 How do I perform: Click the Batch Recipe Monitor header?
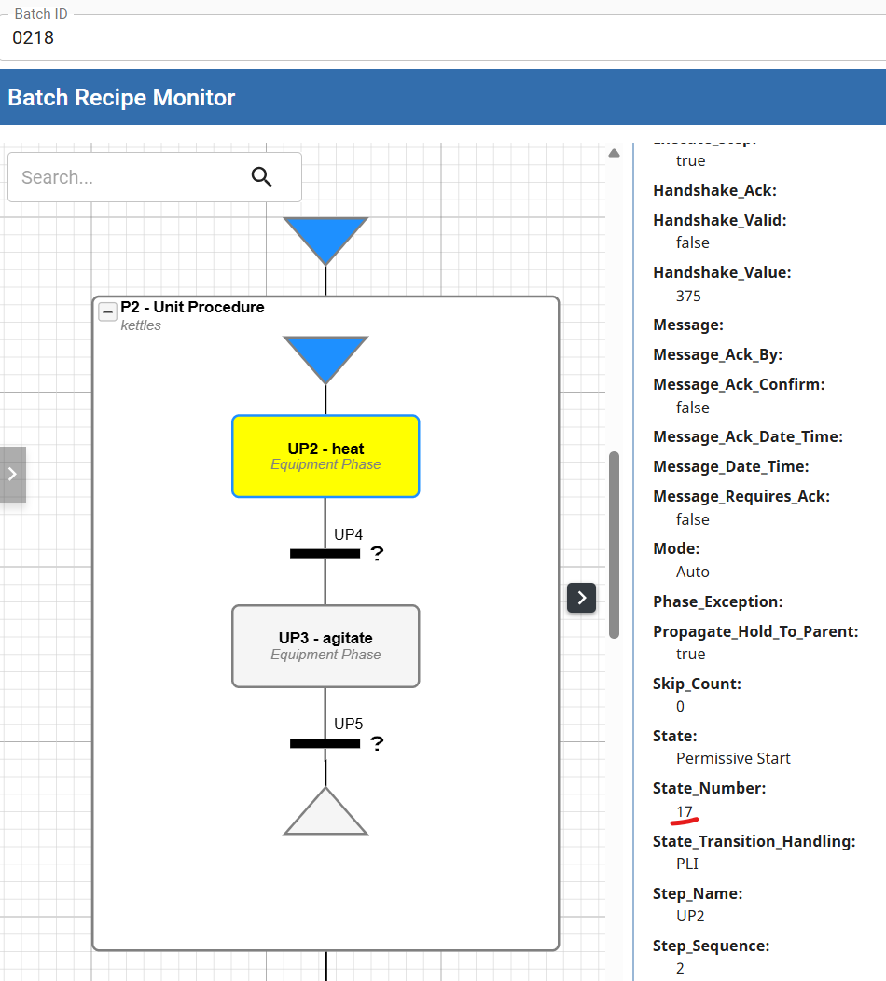coord(122,97)
